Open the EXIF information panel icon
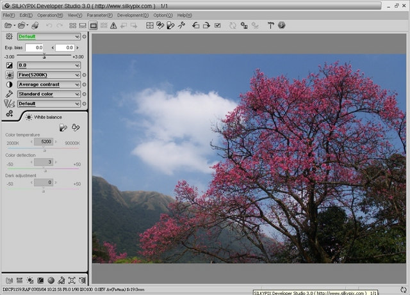The height and width of the screenshot is (295, 410). 19,281
